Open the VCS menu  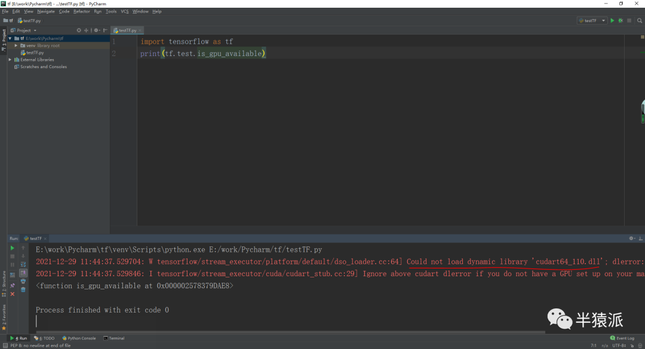point(125,11)
